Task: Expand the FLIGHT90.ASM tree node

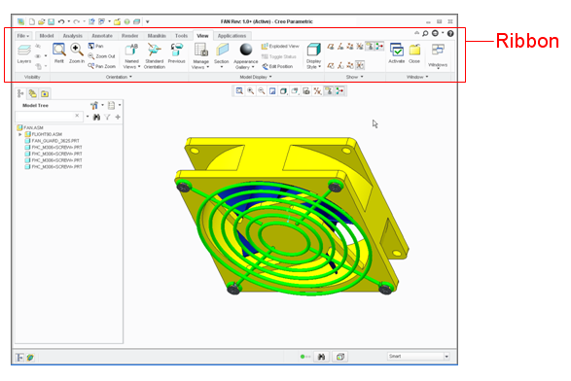Action: [x=20, y=134]
